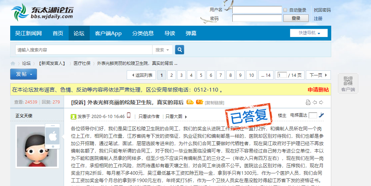Click the elevator jump icon next to floor box

click(321, 115)
